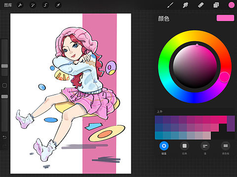Switch to the 磁盘 disc tab
The image size is (237, 177).
tap(164, 147)
